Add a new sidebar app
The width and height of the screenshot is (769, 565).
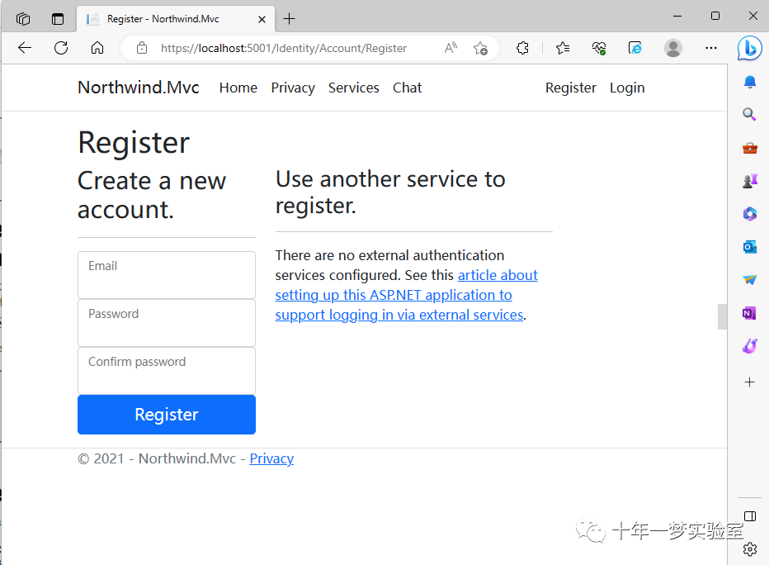click(749, 382)
